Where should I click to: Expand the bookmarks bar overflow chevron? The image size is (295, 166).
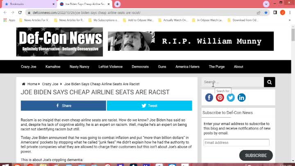(x=290, y=20)
